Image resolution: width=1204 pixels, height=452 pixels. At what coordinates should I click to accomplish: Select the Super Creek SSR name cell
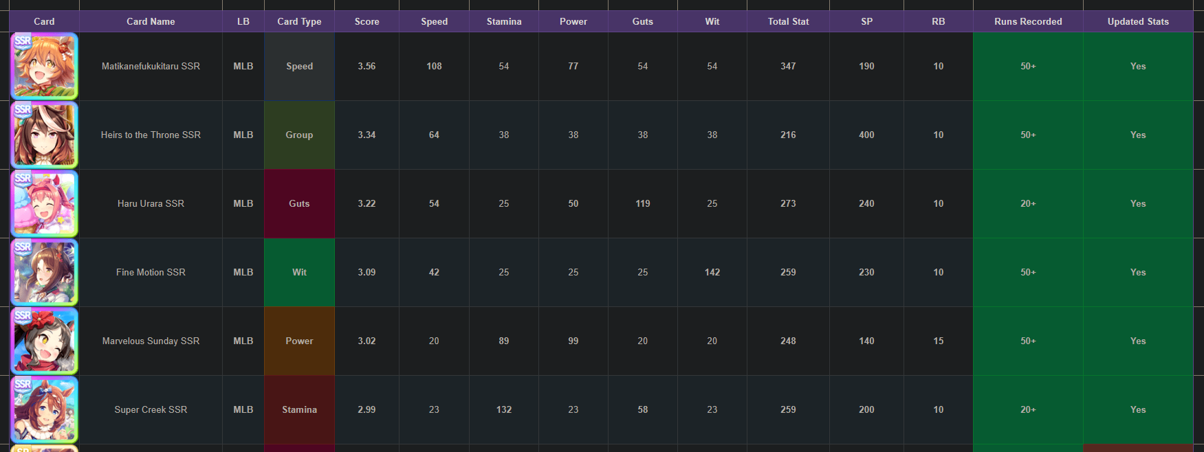[x=151, y=410]
